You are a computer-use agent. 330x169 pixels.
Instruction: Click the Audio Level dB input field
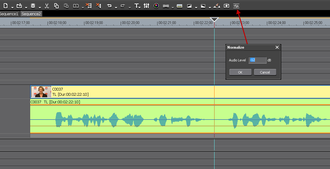coord(257,60)
